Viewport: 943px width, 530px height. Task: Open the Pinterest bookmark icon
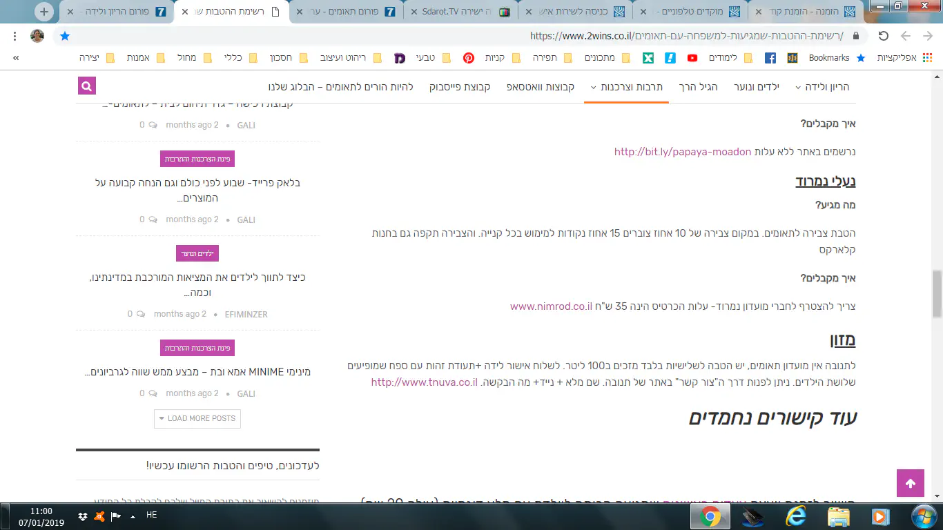point(469,58)
